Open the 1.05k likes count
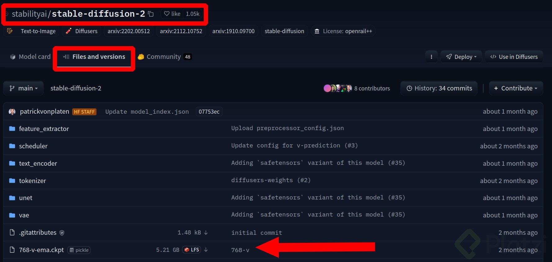This screenshot has width=552, height=262. pos(193,14)
